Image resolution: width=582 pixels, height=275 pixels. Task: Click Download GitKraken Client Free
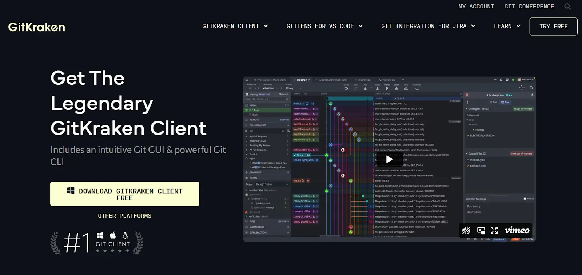[125, 194]
